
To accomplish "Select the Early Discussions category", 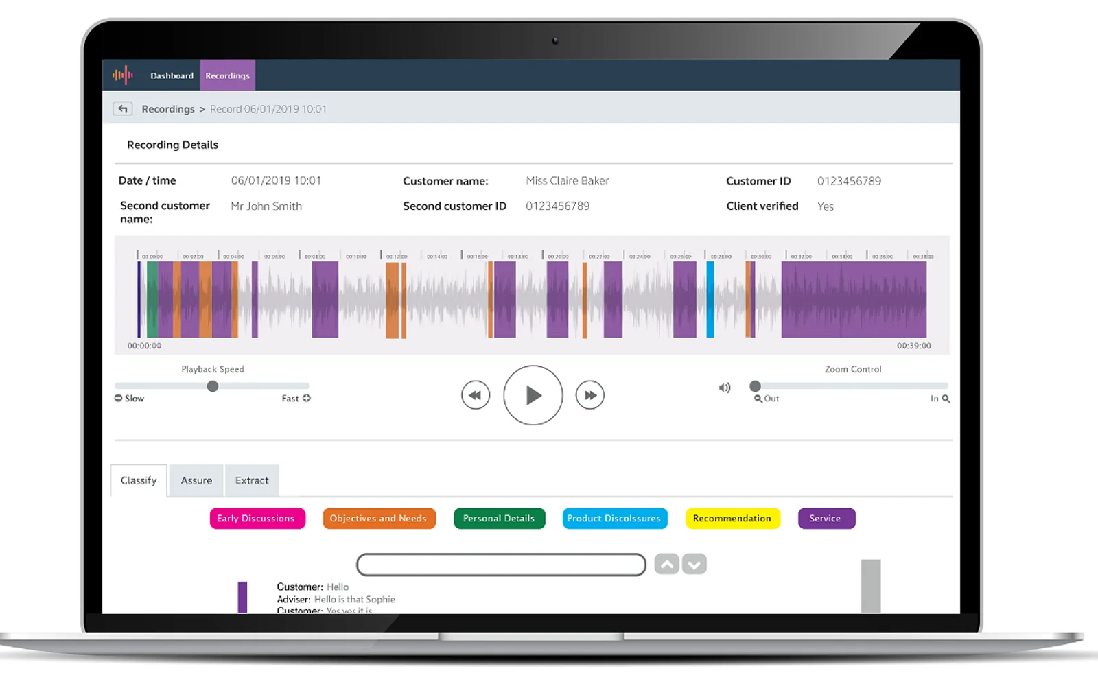I will tap(256, 519).
